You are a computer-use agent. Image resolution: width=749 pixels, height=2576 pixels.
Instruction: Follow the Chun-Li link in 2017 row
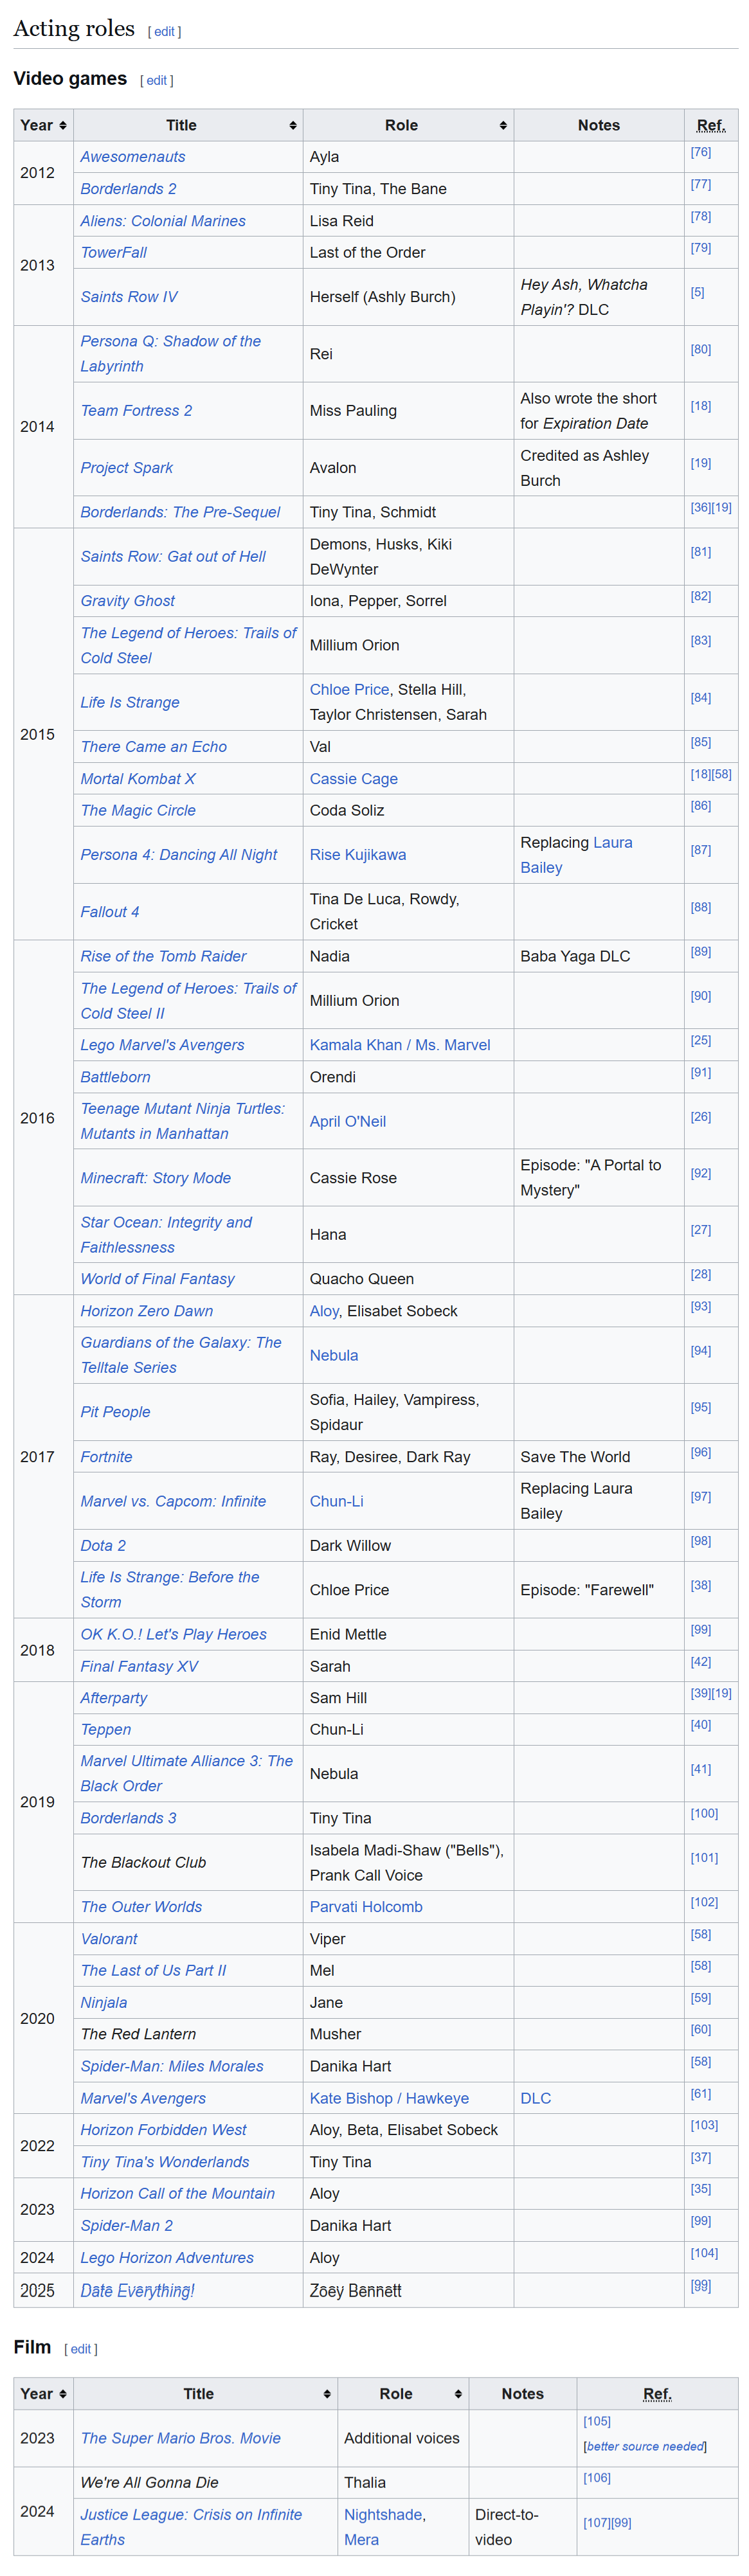click(x=337, y=1501)
